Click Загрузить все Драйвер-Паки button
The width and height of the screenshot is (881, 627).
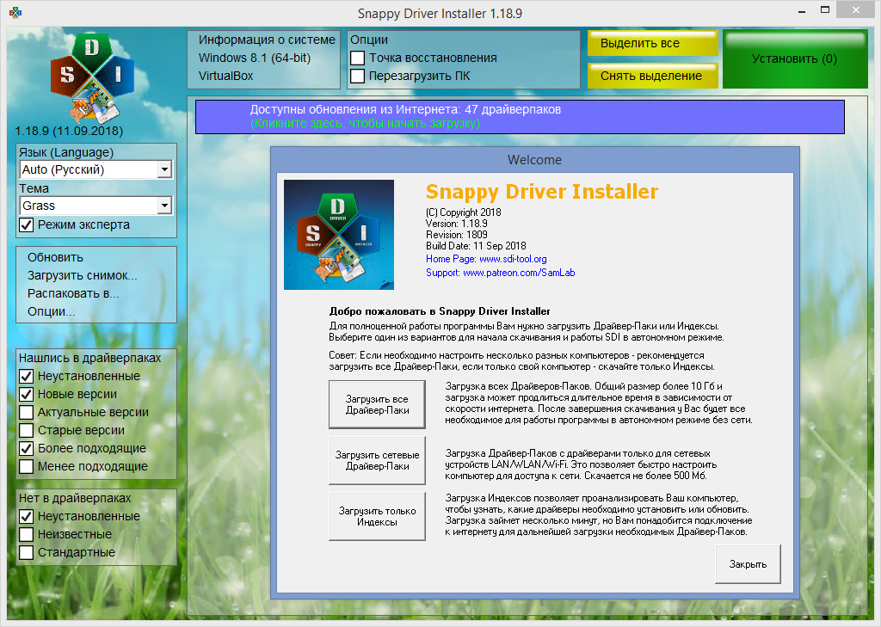tap(377, 404)
